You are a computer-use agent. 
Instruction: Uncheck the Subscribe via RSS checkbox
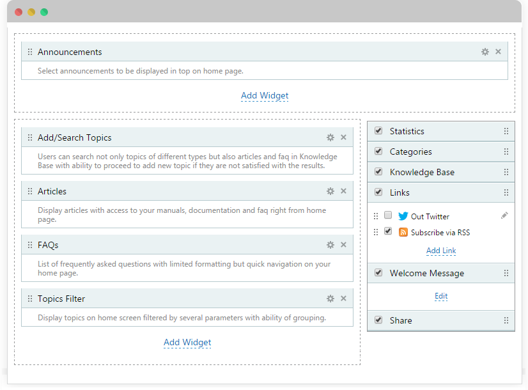click(x=388, y=231)
